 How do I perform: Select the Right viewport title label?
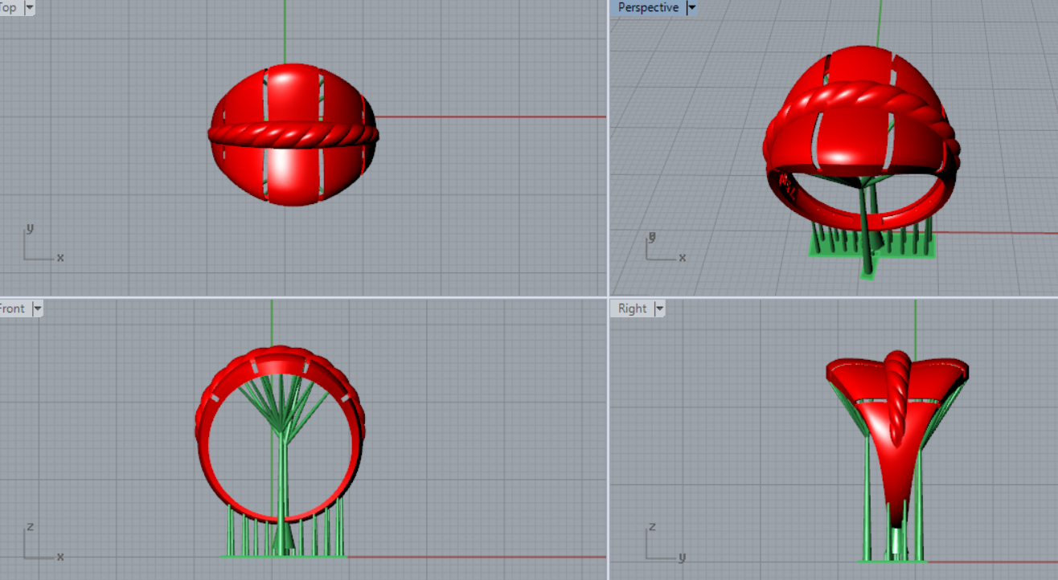633,308
